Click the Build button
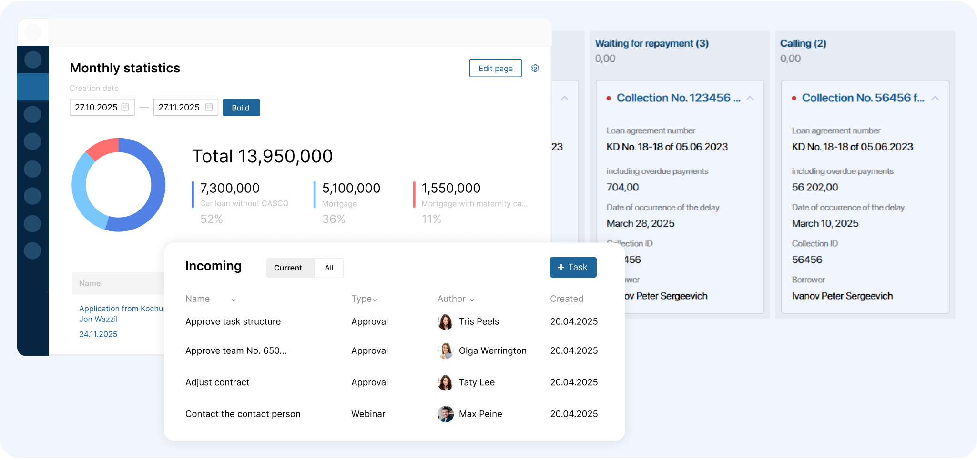 tap(241, 108)
